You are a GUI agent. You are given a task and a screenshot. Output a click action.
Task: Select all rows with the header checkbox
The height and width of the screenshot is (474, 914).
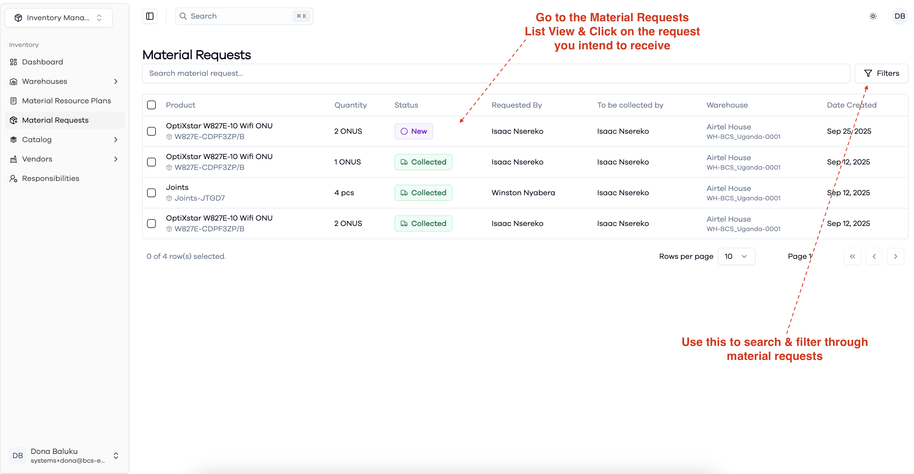[x=151, y=105]
